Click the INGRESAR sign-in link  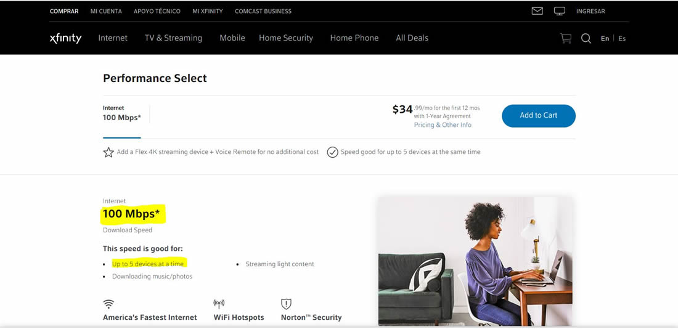click(590, 11)
